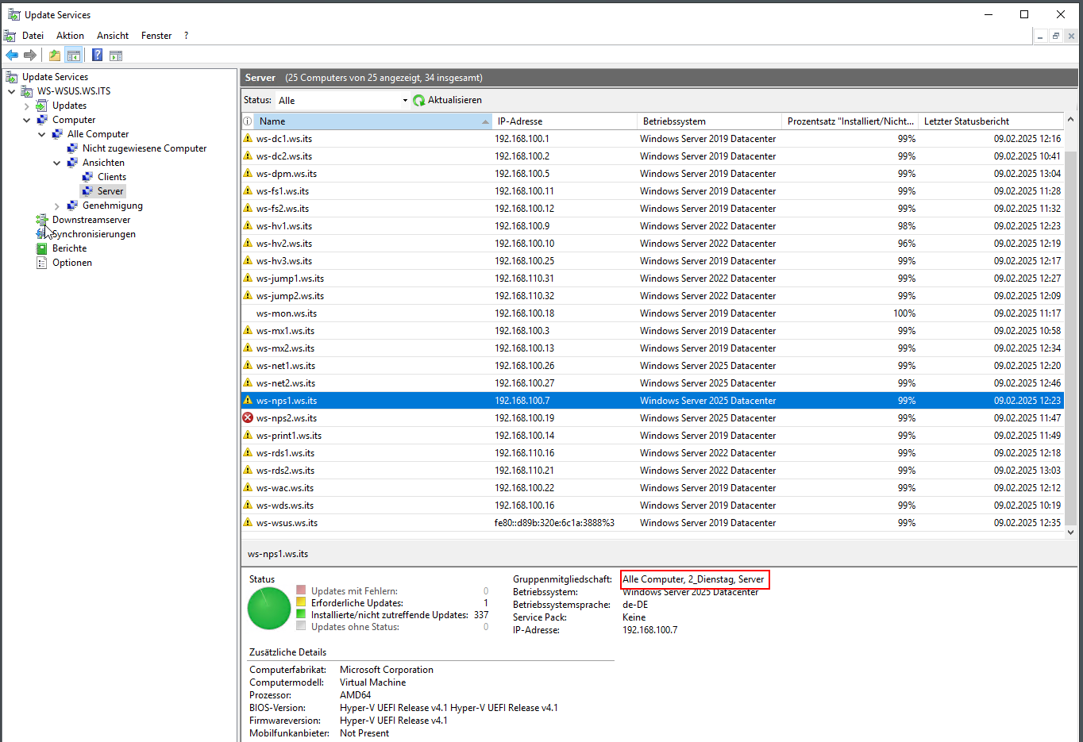The width and height of the screenshot is (1083, 742).
Task: Open the Aktion menu
Action: (70, 36)
